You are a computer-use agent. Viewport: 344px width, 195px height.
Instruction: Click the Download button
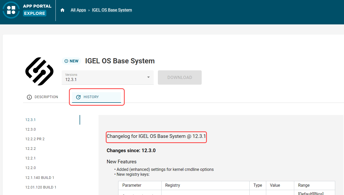[x=180, y=77]
